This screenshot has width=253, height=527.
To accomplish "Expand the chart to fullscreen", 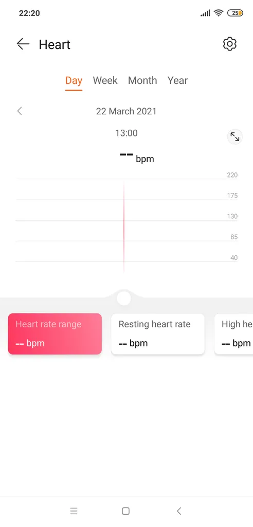I will [x=235, y=137].
